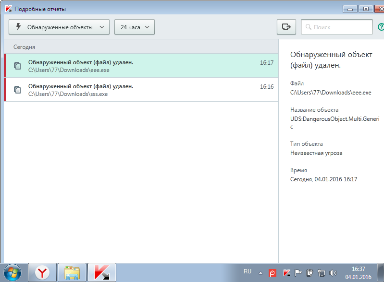Open the green help icon
The height and width of the screenshot is (282, 384).
(381, 27)
